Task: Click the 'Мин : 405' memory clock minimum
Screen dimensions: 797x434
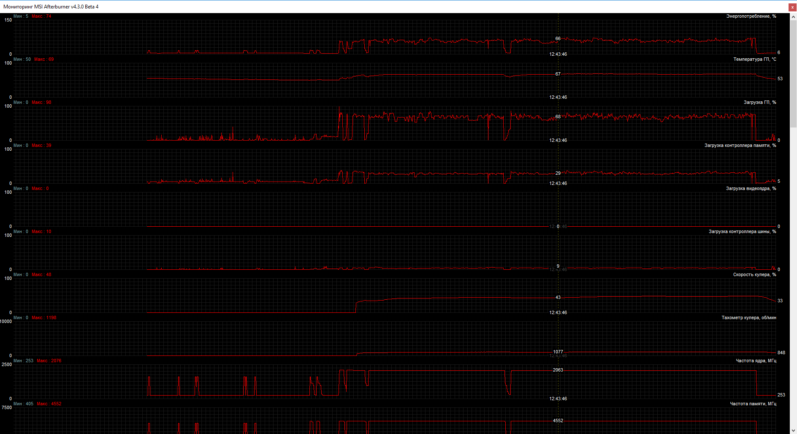Action: (23, 404)
